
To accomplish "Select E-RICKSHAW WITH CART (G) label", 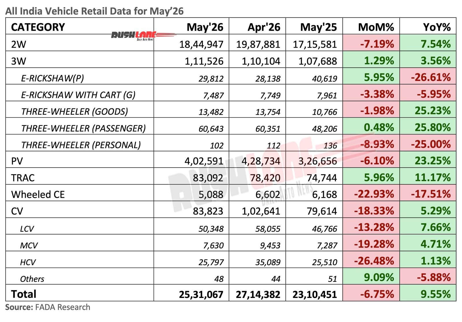I will click(x=78, y=95).
